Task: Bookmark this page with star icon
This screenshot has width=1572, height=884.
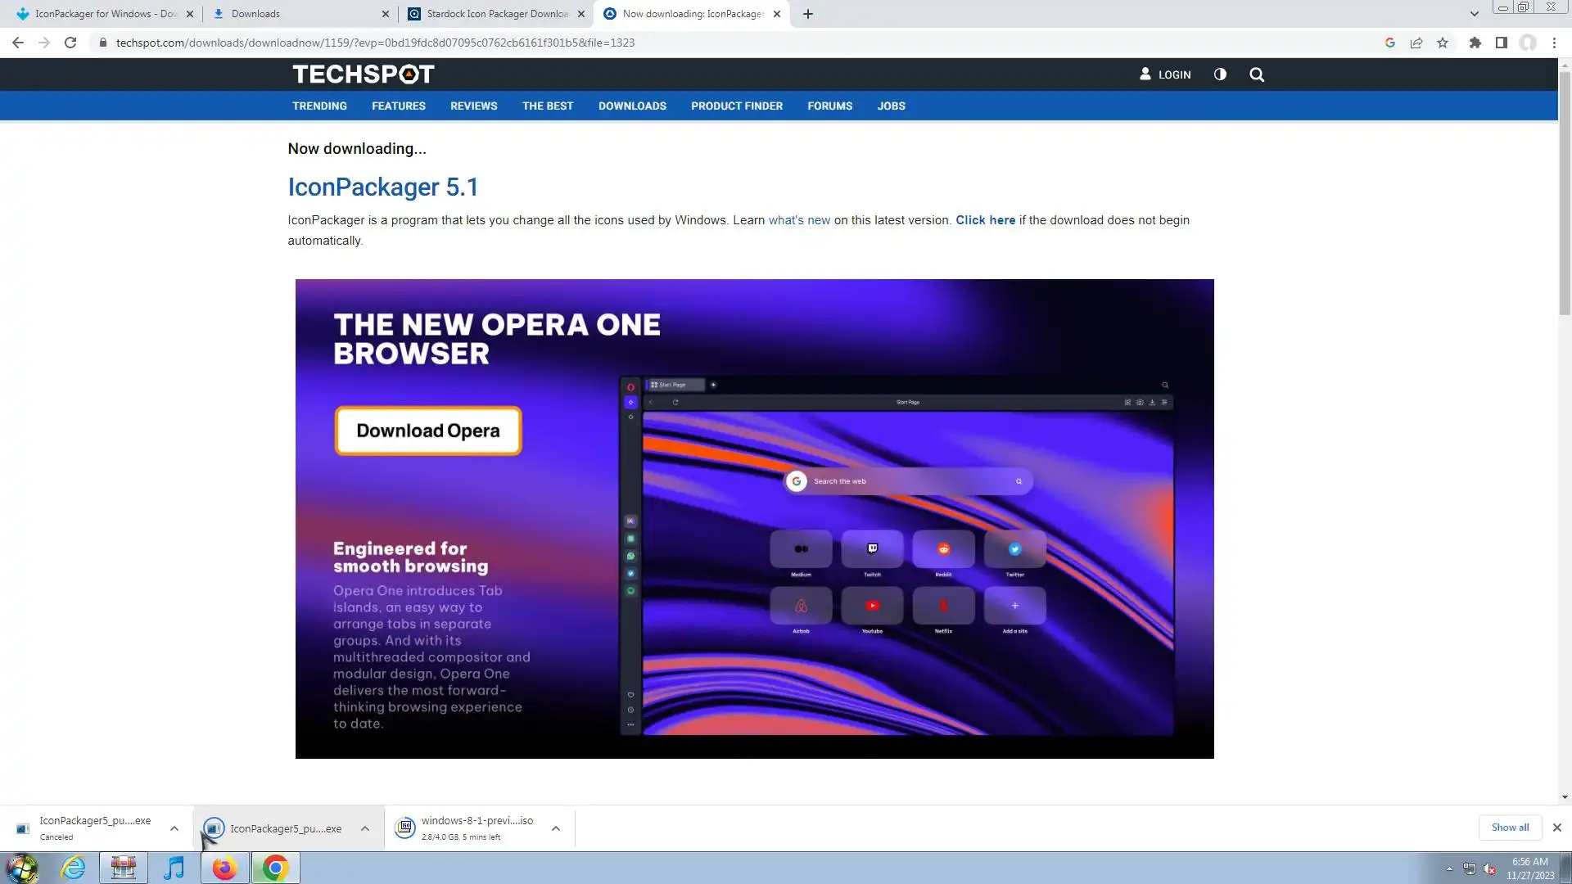Action: point(1443,43)
